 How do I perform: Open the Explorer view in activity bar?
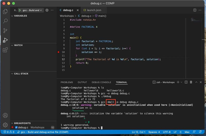click(x=5, y=12)
